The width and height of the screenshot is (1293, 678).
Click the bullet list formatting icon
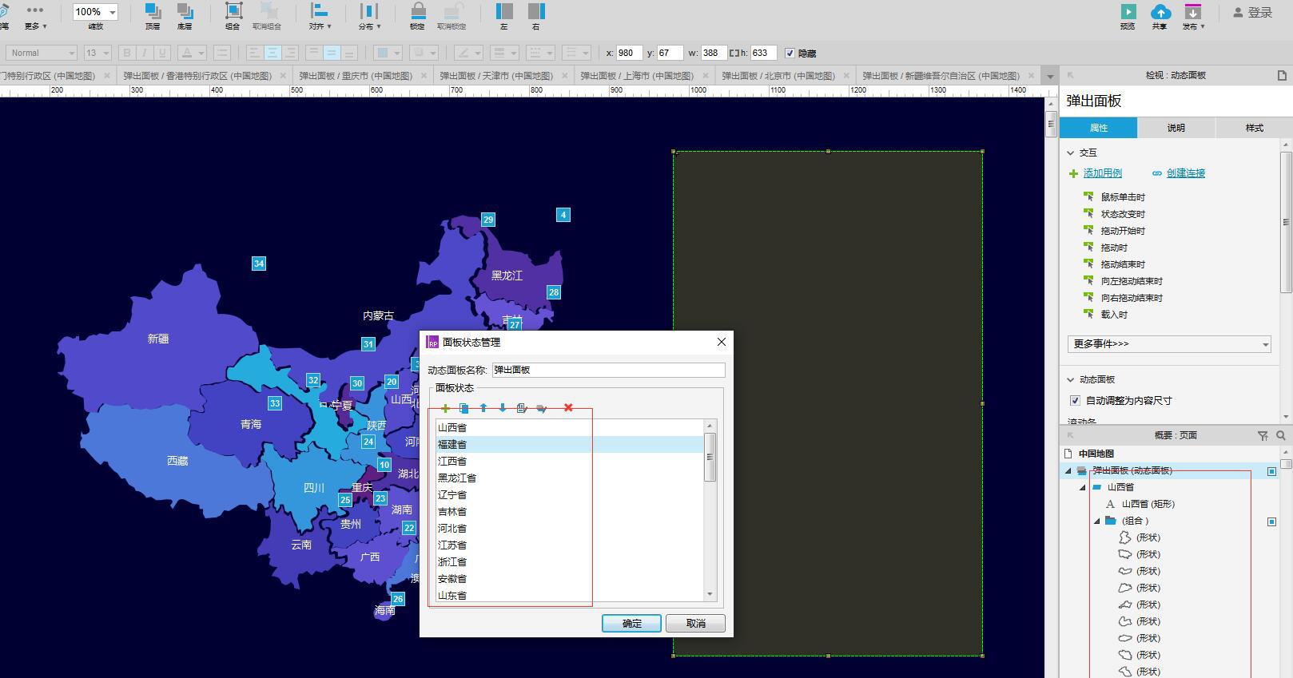[222, 53]
